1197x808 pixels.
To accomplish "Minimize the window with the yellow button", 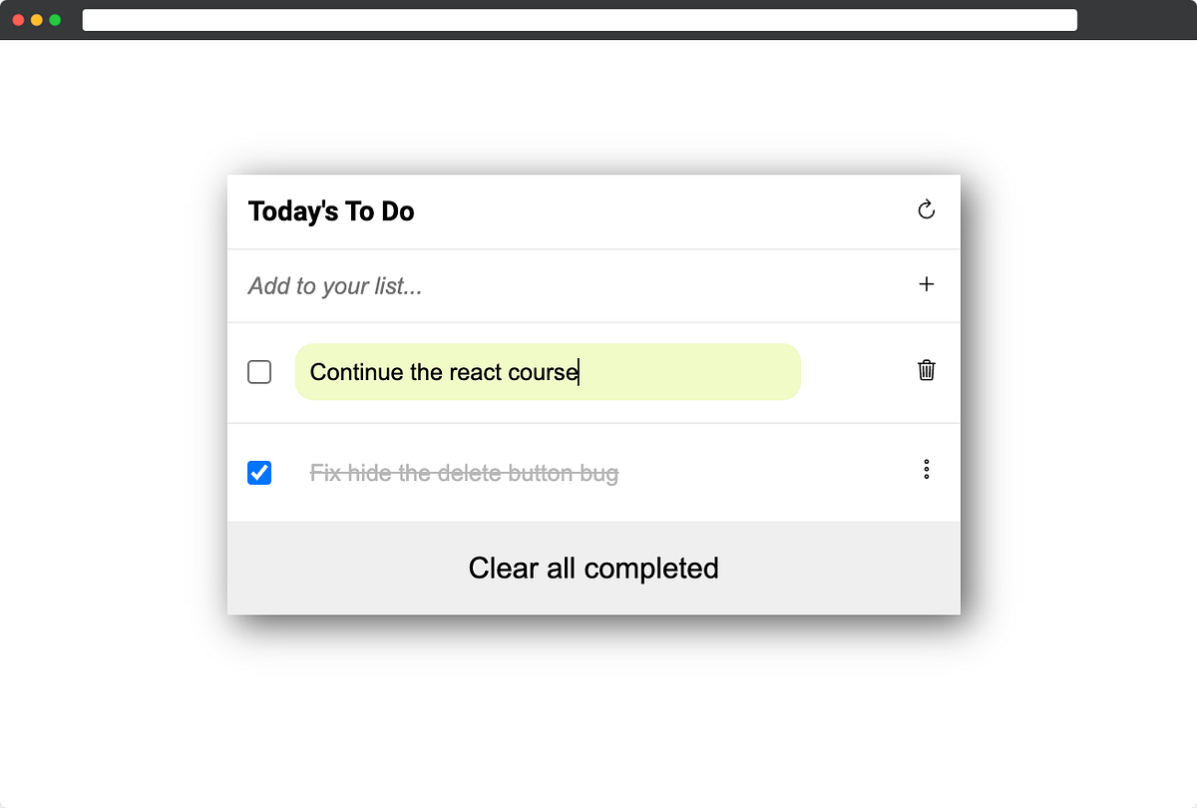I will coord(37,20).
